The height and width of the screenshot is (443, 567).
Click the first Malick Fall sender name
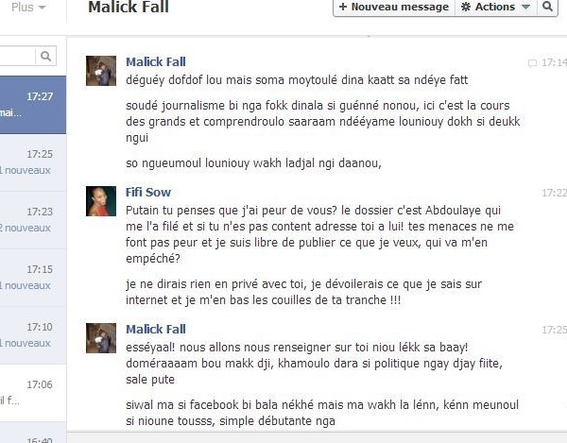click(x=156, y=61)
